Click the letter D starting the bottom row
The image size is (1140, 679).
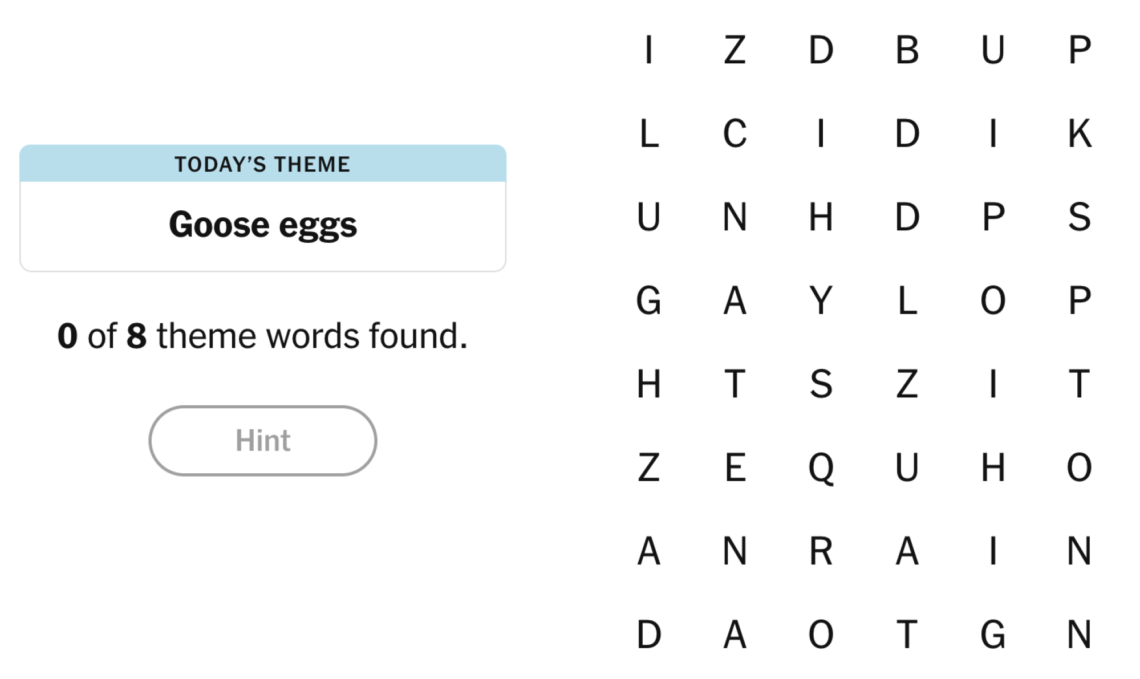(648, 633)
